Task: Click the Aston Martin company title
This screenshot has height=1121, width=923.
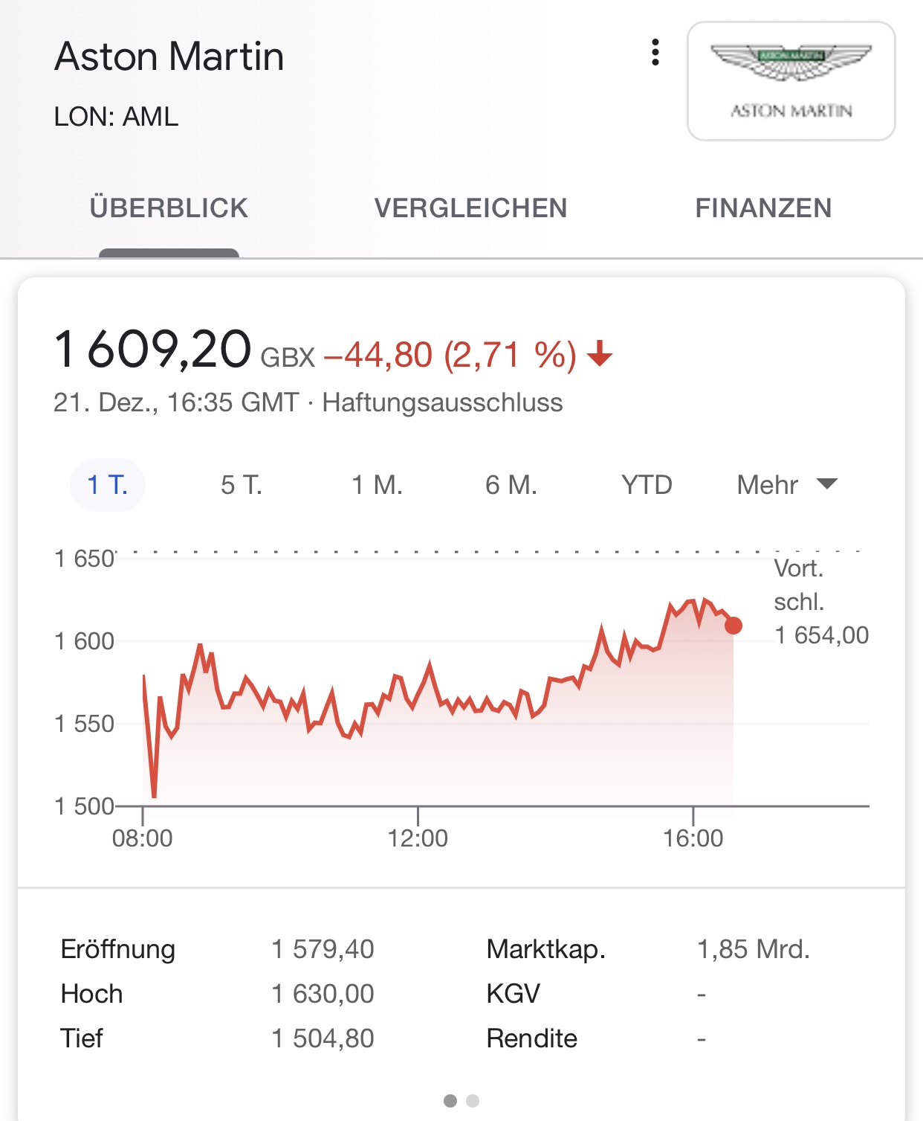Action: click(x=169, y=57)
